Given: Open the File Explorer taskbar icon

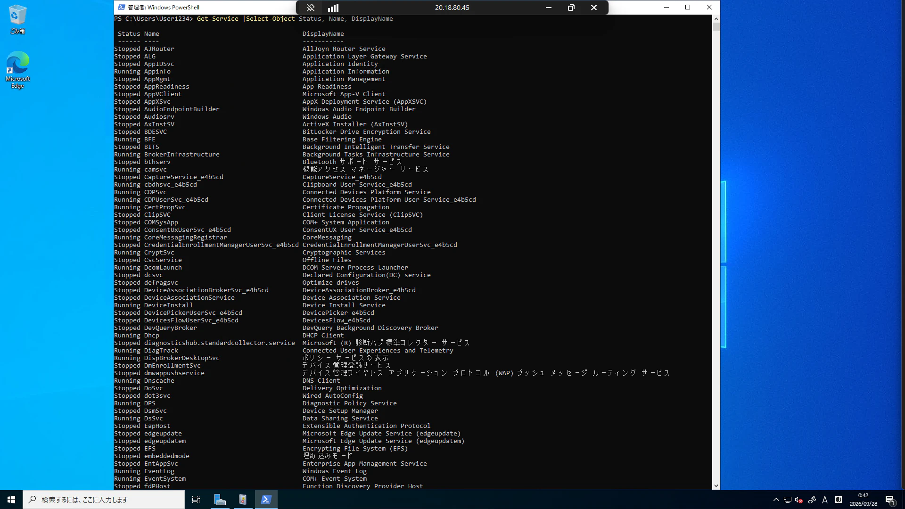Looking at the screenshot, I should coord(220,500).
